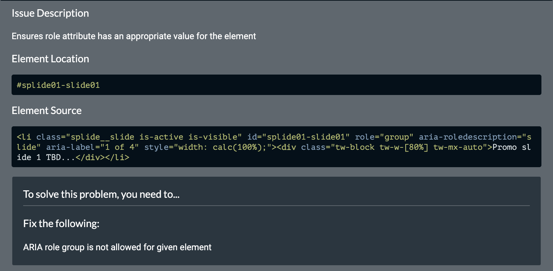Click "ARIA role group is not allowed" message
553x271 pixels.
coord(117,247)
